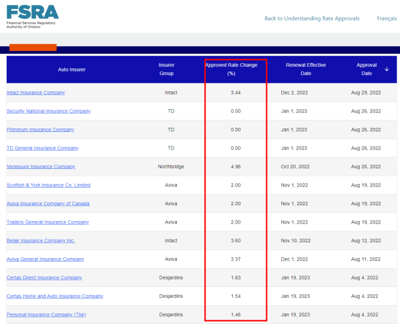400x324 pixels.
Task: Open Certas Direct Insurance Company link
Action: pyautogui.click(x=44, y=277)
